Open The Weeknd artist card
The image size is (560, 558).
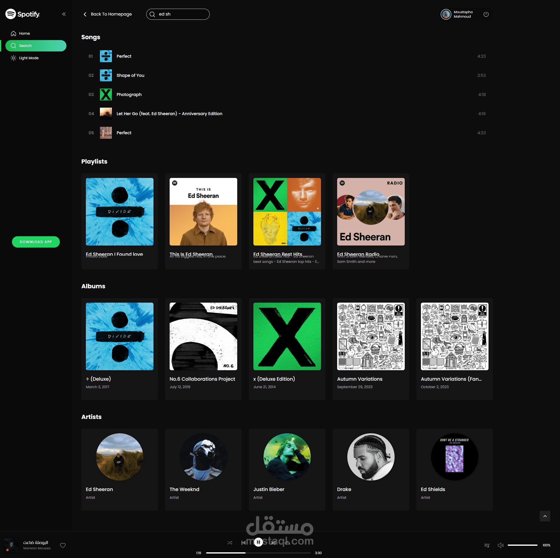[x=203, y=469]
